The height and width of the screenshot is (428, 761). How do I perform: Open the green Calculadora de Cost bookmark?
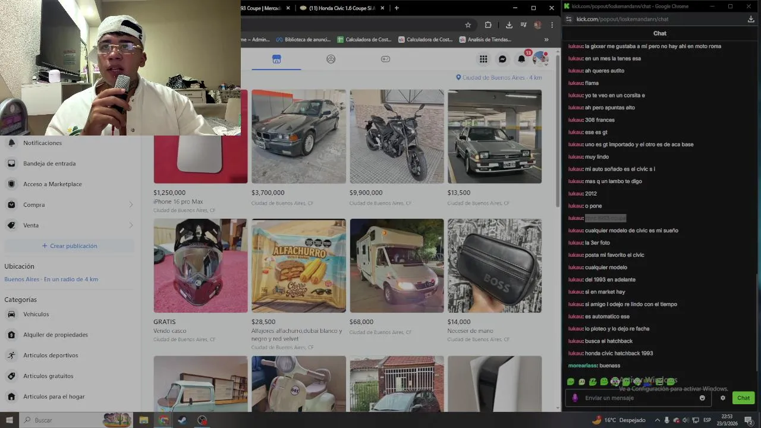point(364,40)
